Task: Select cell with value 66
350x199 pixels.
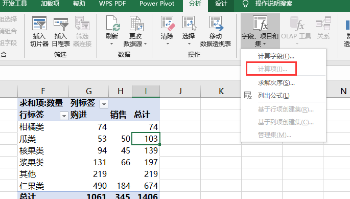Action: coord(121,162)
